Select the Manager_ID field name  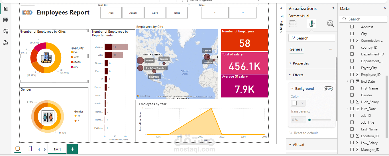coord(370,150)
